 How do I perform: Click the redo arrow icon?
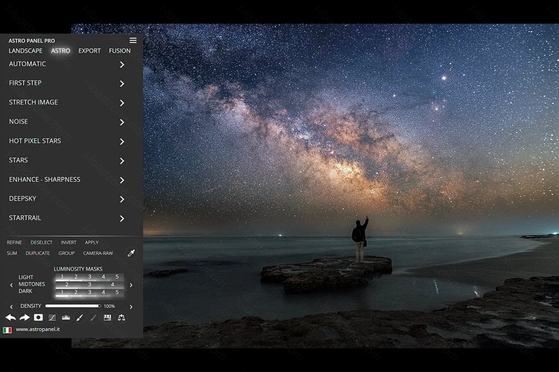point(24,317)
